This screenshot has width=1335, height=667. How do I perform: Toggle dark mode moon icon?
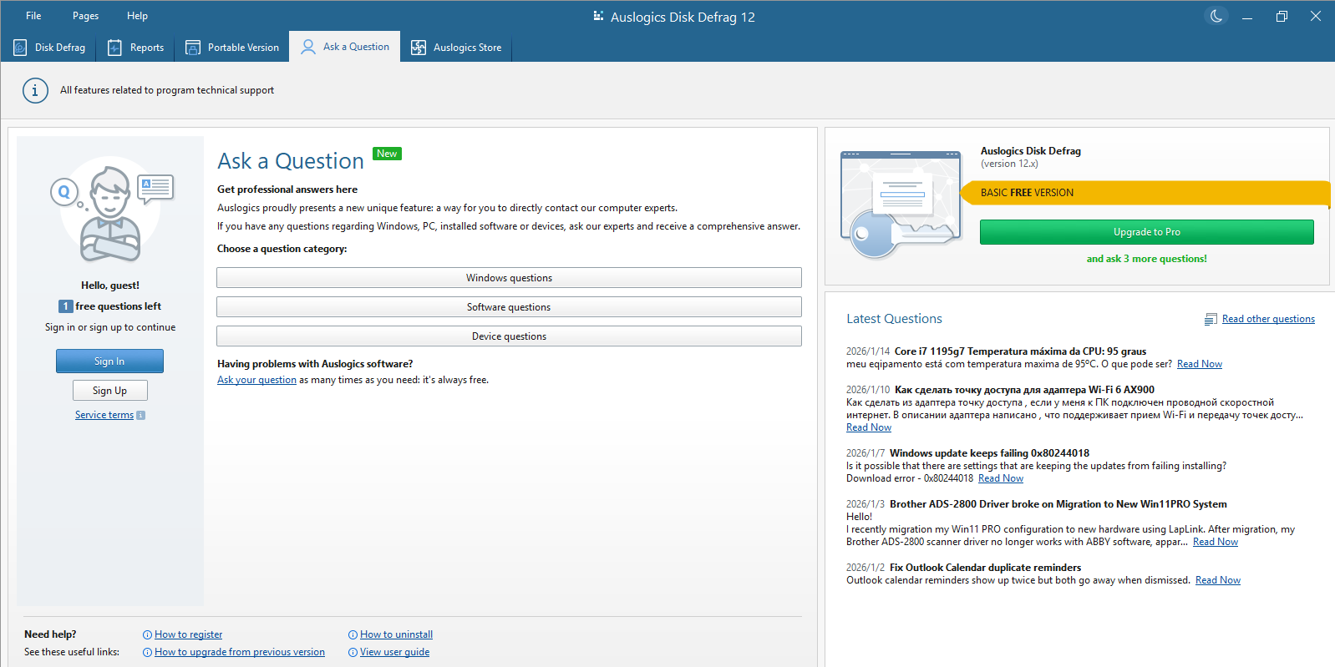pyautogui.click(x=1216, y=16)
